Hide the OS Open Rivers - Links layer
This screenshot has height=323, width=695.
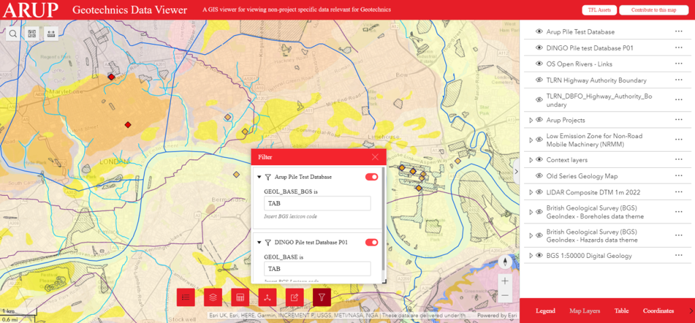[x=539, y=64]
